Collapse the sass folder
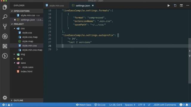The height and width of the screenshot is (107, 191). click(14, 63)
